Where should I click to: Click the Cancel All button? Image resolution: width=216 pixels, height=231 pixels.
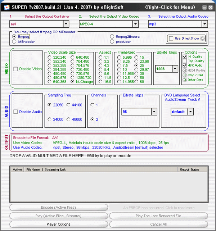159,225
